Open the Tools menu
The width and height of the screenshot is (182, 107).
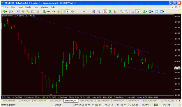click(36, 7)
